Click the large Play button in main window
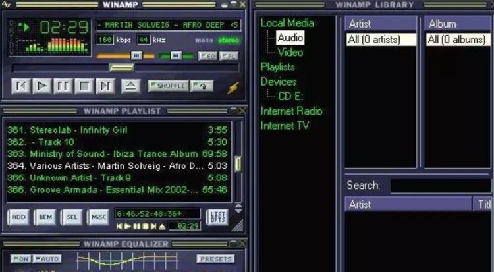Screen dimensions: 494x272 point(42,86)
